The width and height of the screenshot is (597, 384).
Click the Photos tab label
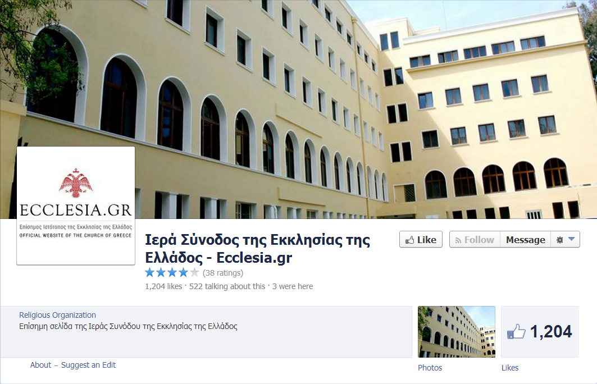pos(430,368)
